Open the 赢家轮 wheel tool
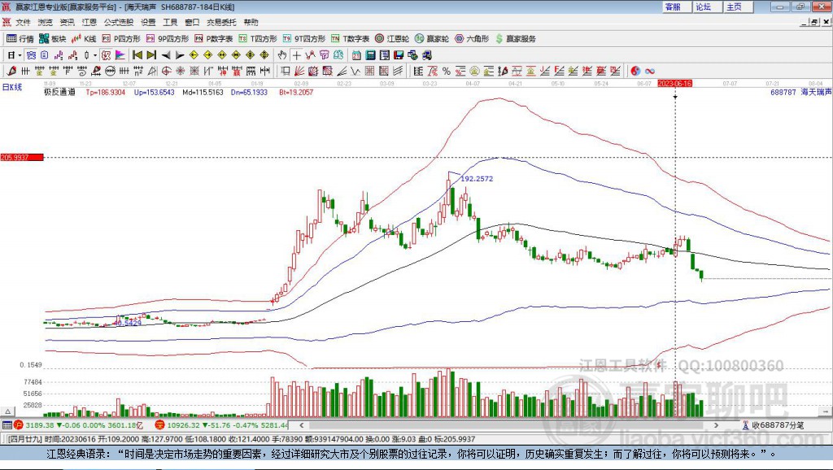This screenshot has width=833, height=470. tap(432, 39)
